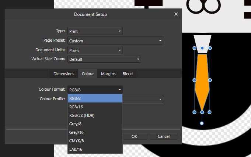Go to the Bleed tab
The width and height of the screenshot is (251, 157).
pos(128,74)
